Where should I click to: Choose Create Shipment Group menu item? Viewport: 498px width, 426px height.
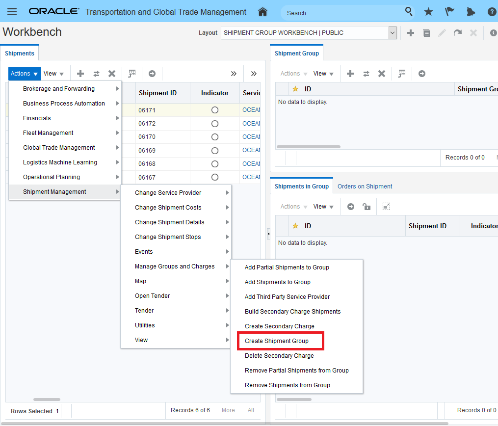click(276, 341)
